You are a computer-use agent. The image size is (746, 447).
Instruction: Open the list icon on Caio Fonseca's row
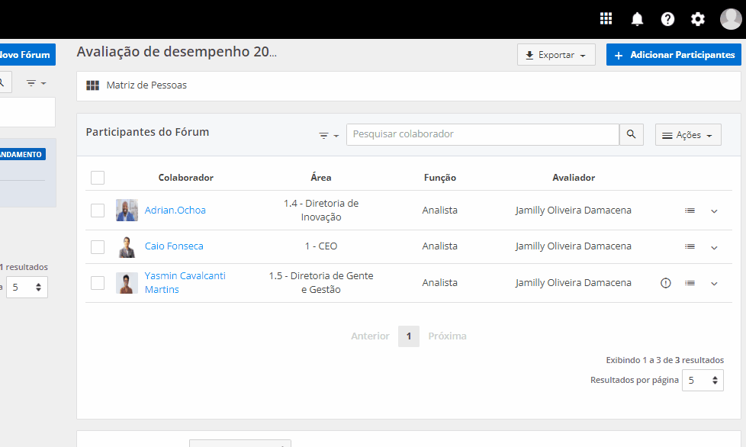click(690, 246)
